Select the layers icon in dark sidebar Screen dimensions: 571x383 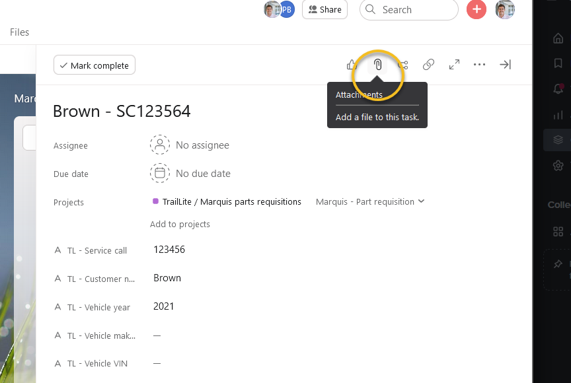[558, 140]
